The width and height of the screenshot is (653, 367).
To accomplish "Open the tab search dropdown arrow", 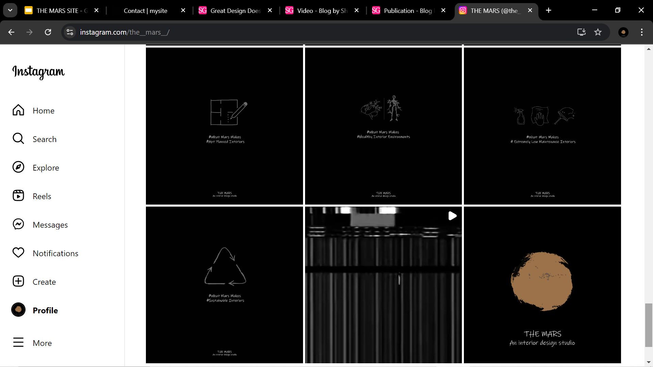I will click(x=10, y=11).
